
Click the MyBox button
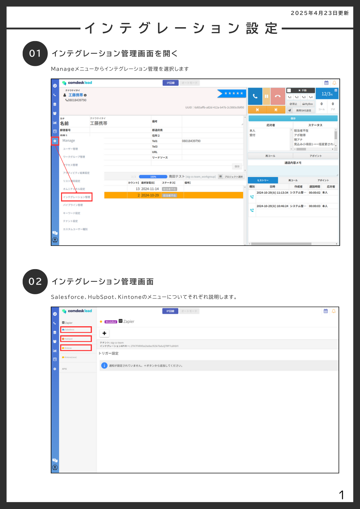(x=308, y=104)
